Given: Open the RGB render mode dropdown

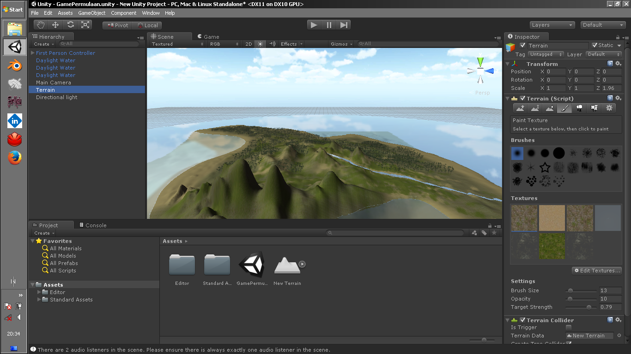Looking at the screenshot, I should click(x=224, y=44).
